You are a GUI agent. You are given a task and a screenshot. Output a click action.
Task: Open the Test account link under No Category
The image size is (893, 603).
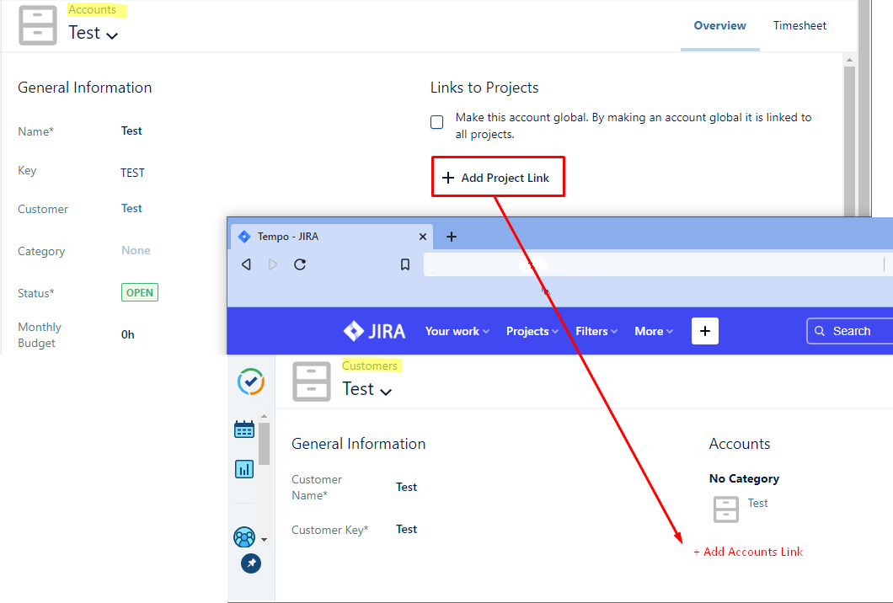point(757,503)
